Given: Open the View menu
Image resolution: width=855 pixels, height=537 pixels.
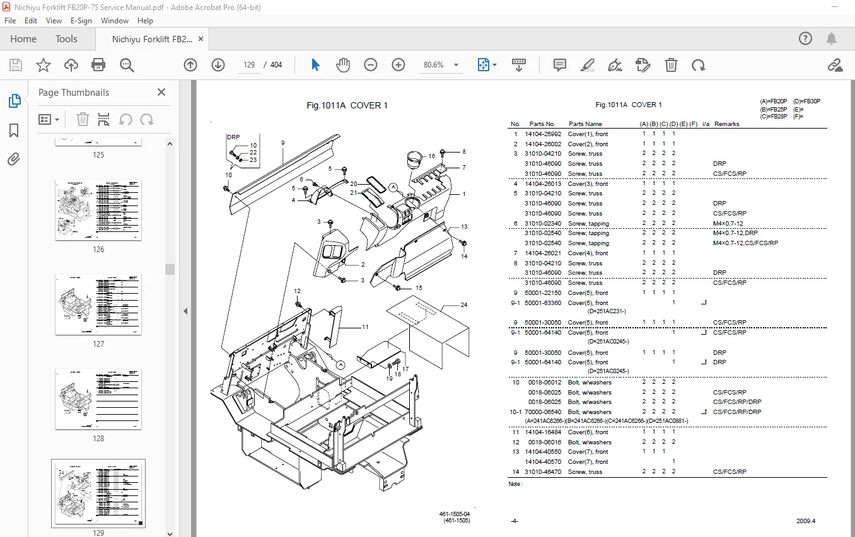Looking at the screenshot, I should point(54,21).
